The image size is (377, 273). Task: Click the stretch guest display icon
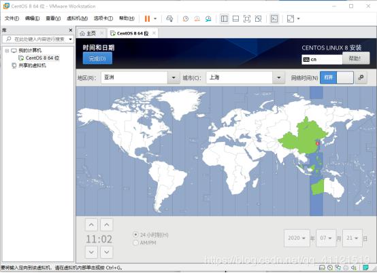pyautogui.click(x=291, y=19)
